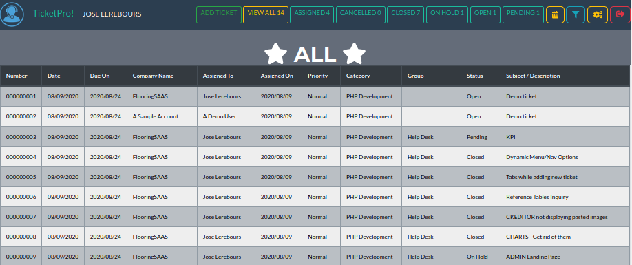The width and height of the screenshot is (632, 265).
Task: Open ticket number 000000005
Action: 21,177
